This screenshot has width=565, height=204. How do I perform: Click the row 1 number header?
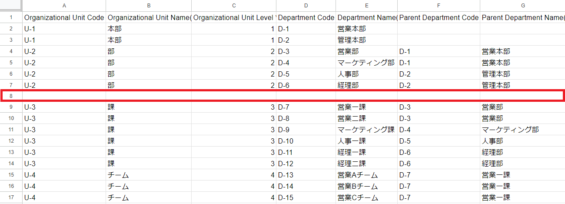point(11,18)
